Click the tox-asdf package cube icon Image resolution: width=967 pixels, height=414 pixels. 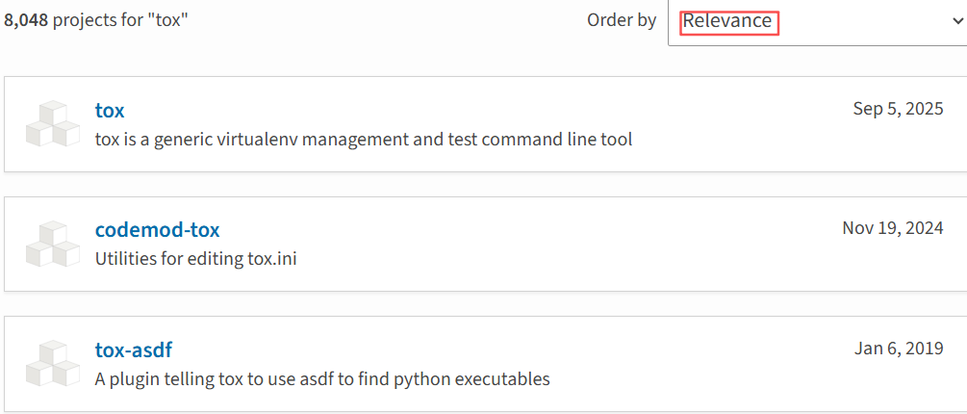click(x=53, y=363)
